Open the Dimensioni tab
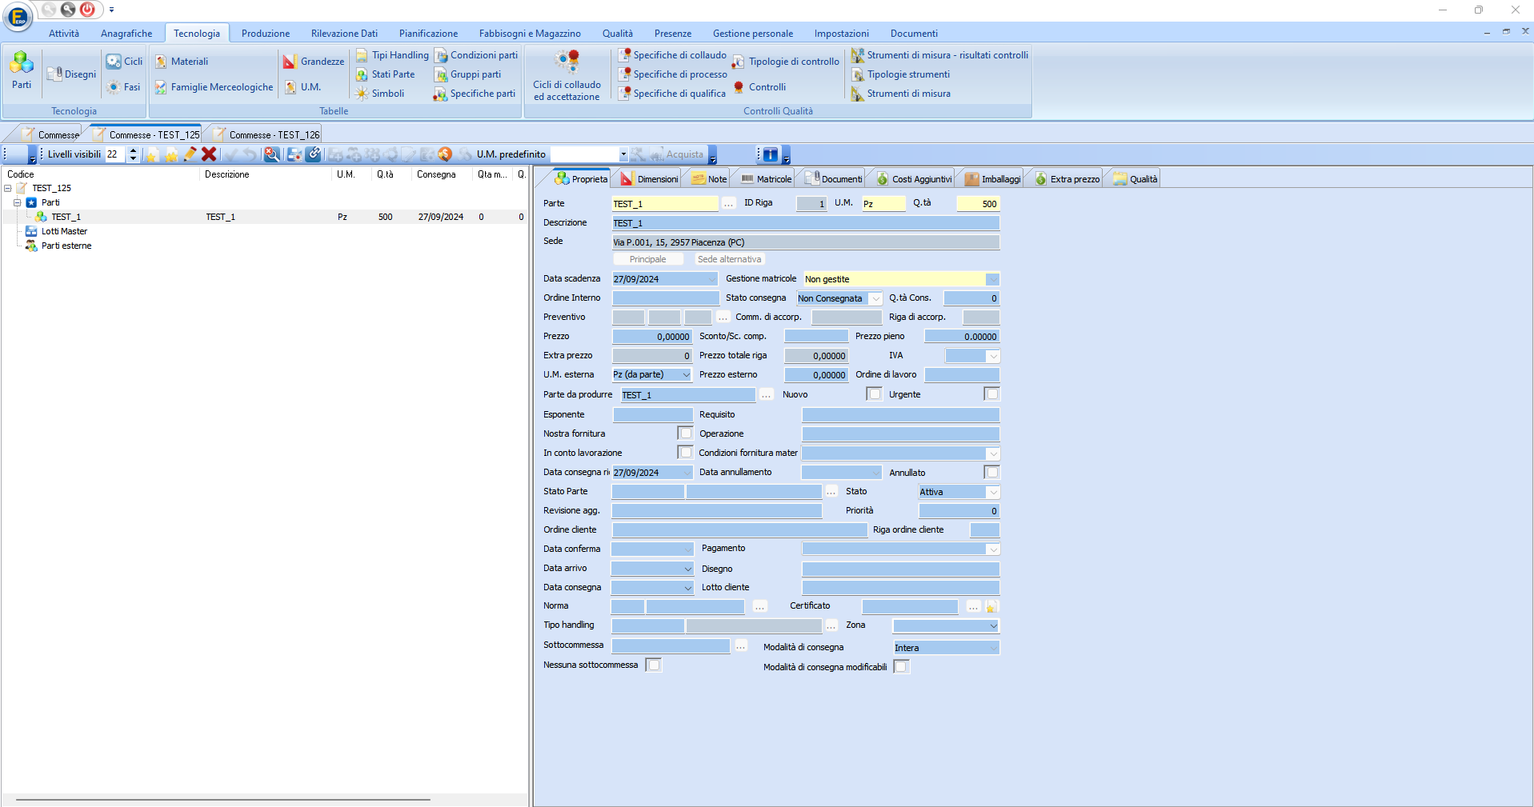Screen dimensions: 1534x807 pyautogui.click(x=649, y=179)
